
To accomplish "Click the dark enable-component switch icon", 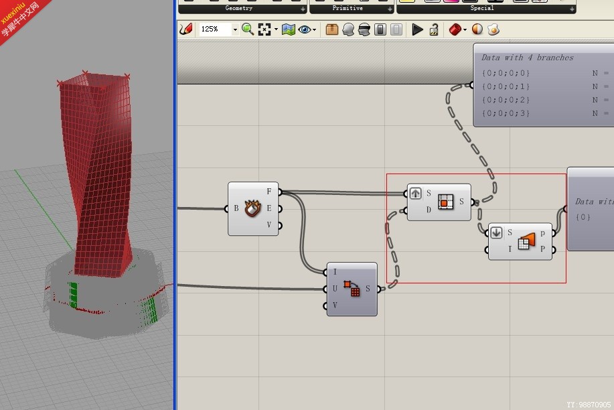I will point(380,29).
